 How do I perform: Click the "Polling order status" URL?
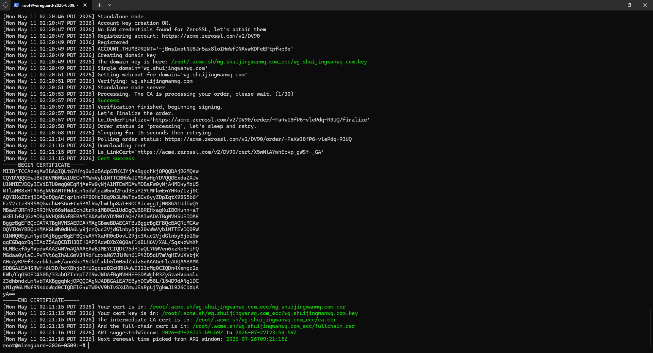click(258, 139)
